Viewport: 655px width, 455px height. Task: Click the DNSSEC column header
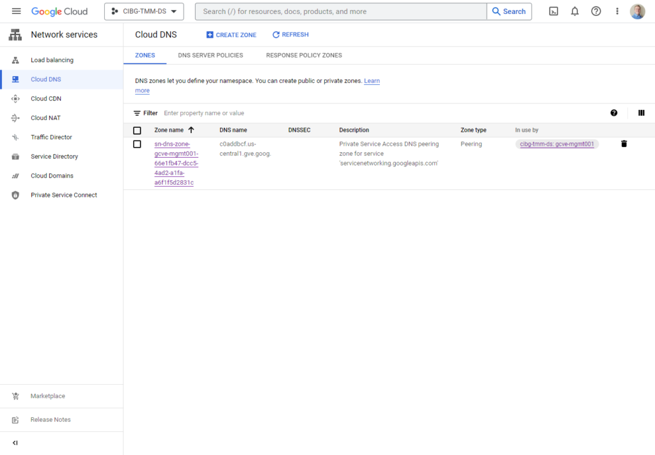(299, 130)
